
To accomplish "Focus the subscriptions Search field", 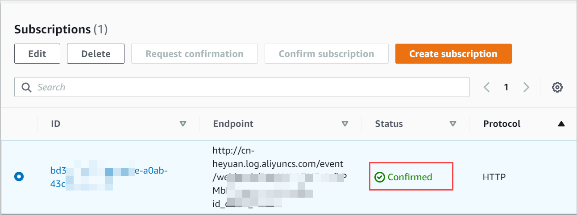I will (x=250, y=87).
